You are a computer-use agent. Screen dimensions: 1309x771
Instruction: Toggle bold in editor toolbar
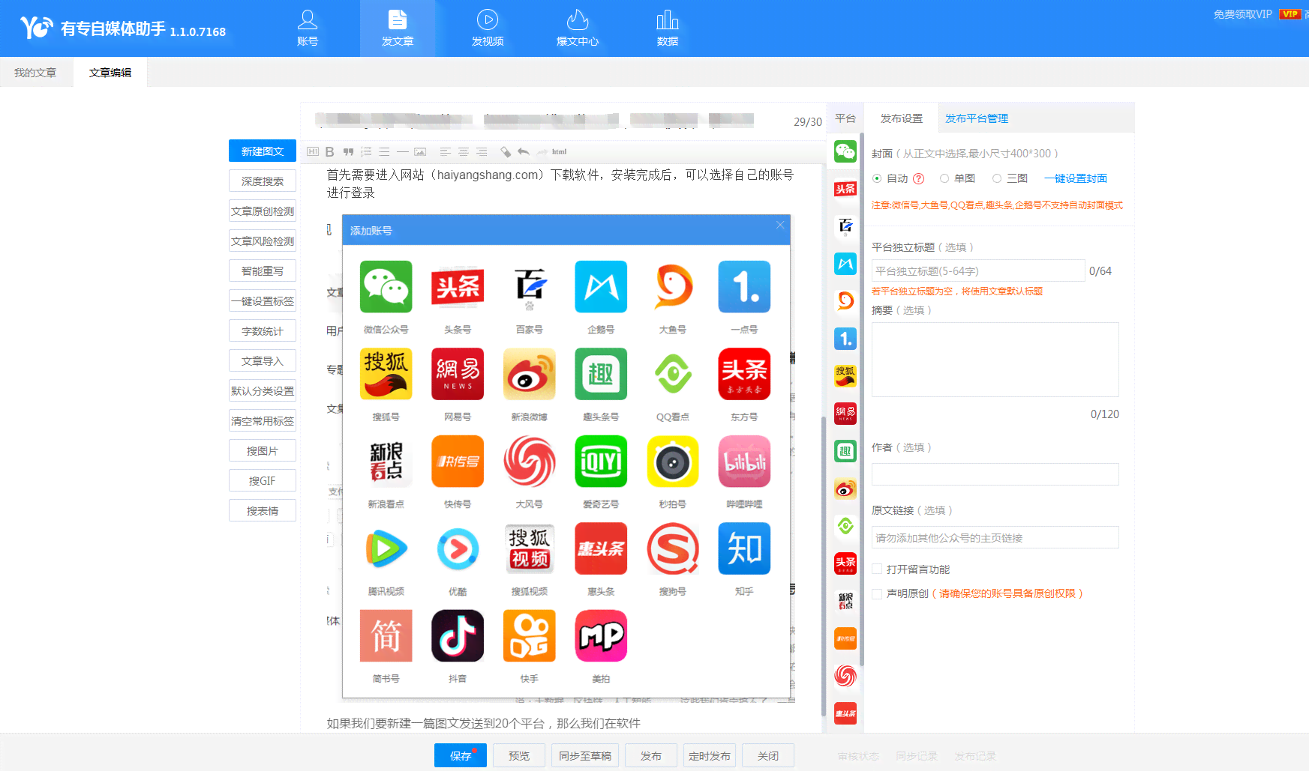point(329,151)
